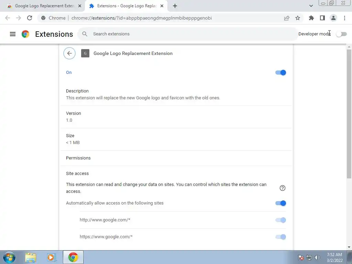Close the Google Logo Replacement Exten tab
352x264 pixels.
click(x=80, y=6)
